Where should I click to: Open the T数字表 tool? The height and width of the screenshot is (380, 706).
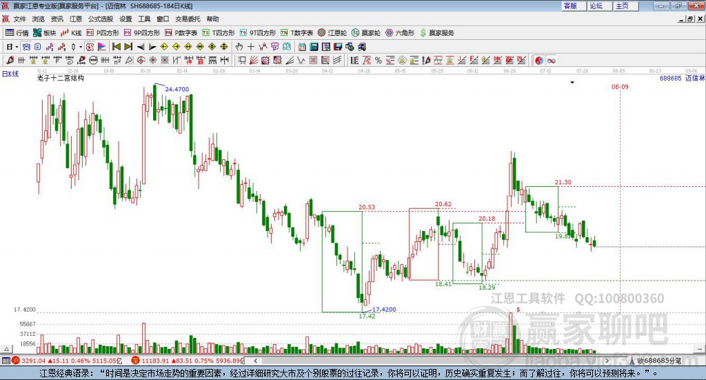pyautogui.click(x=296, y=33)
